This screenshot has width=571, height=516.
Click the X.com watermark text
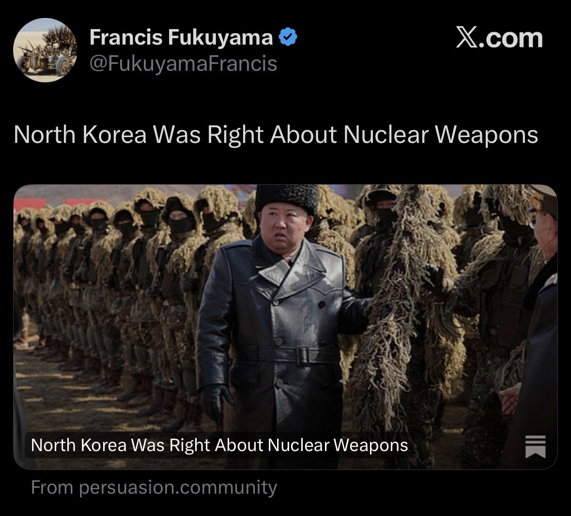point(499,37)
